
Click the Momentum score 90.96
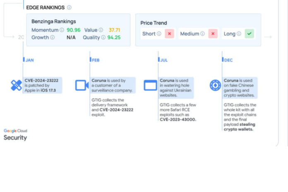[x=74, y=30]
